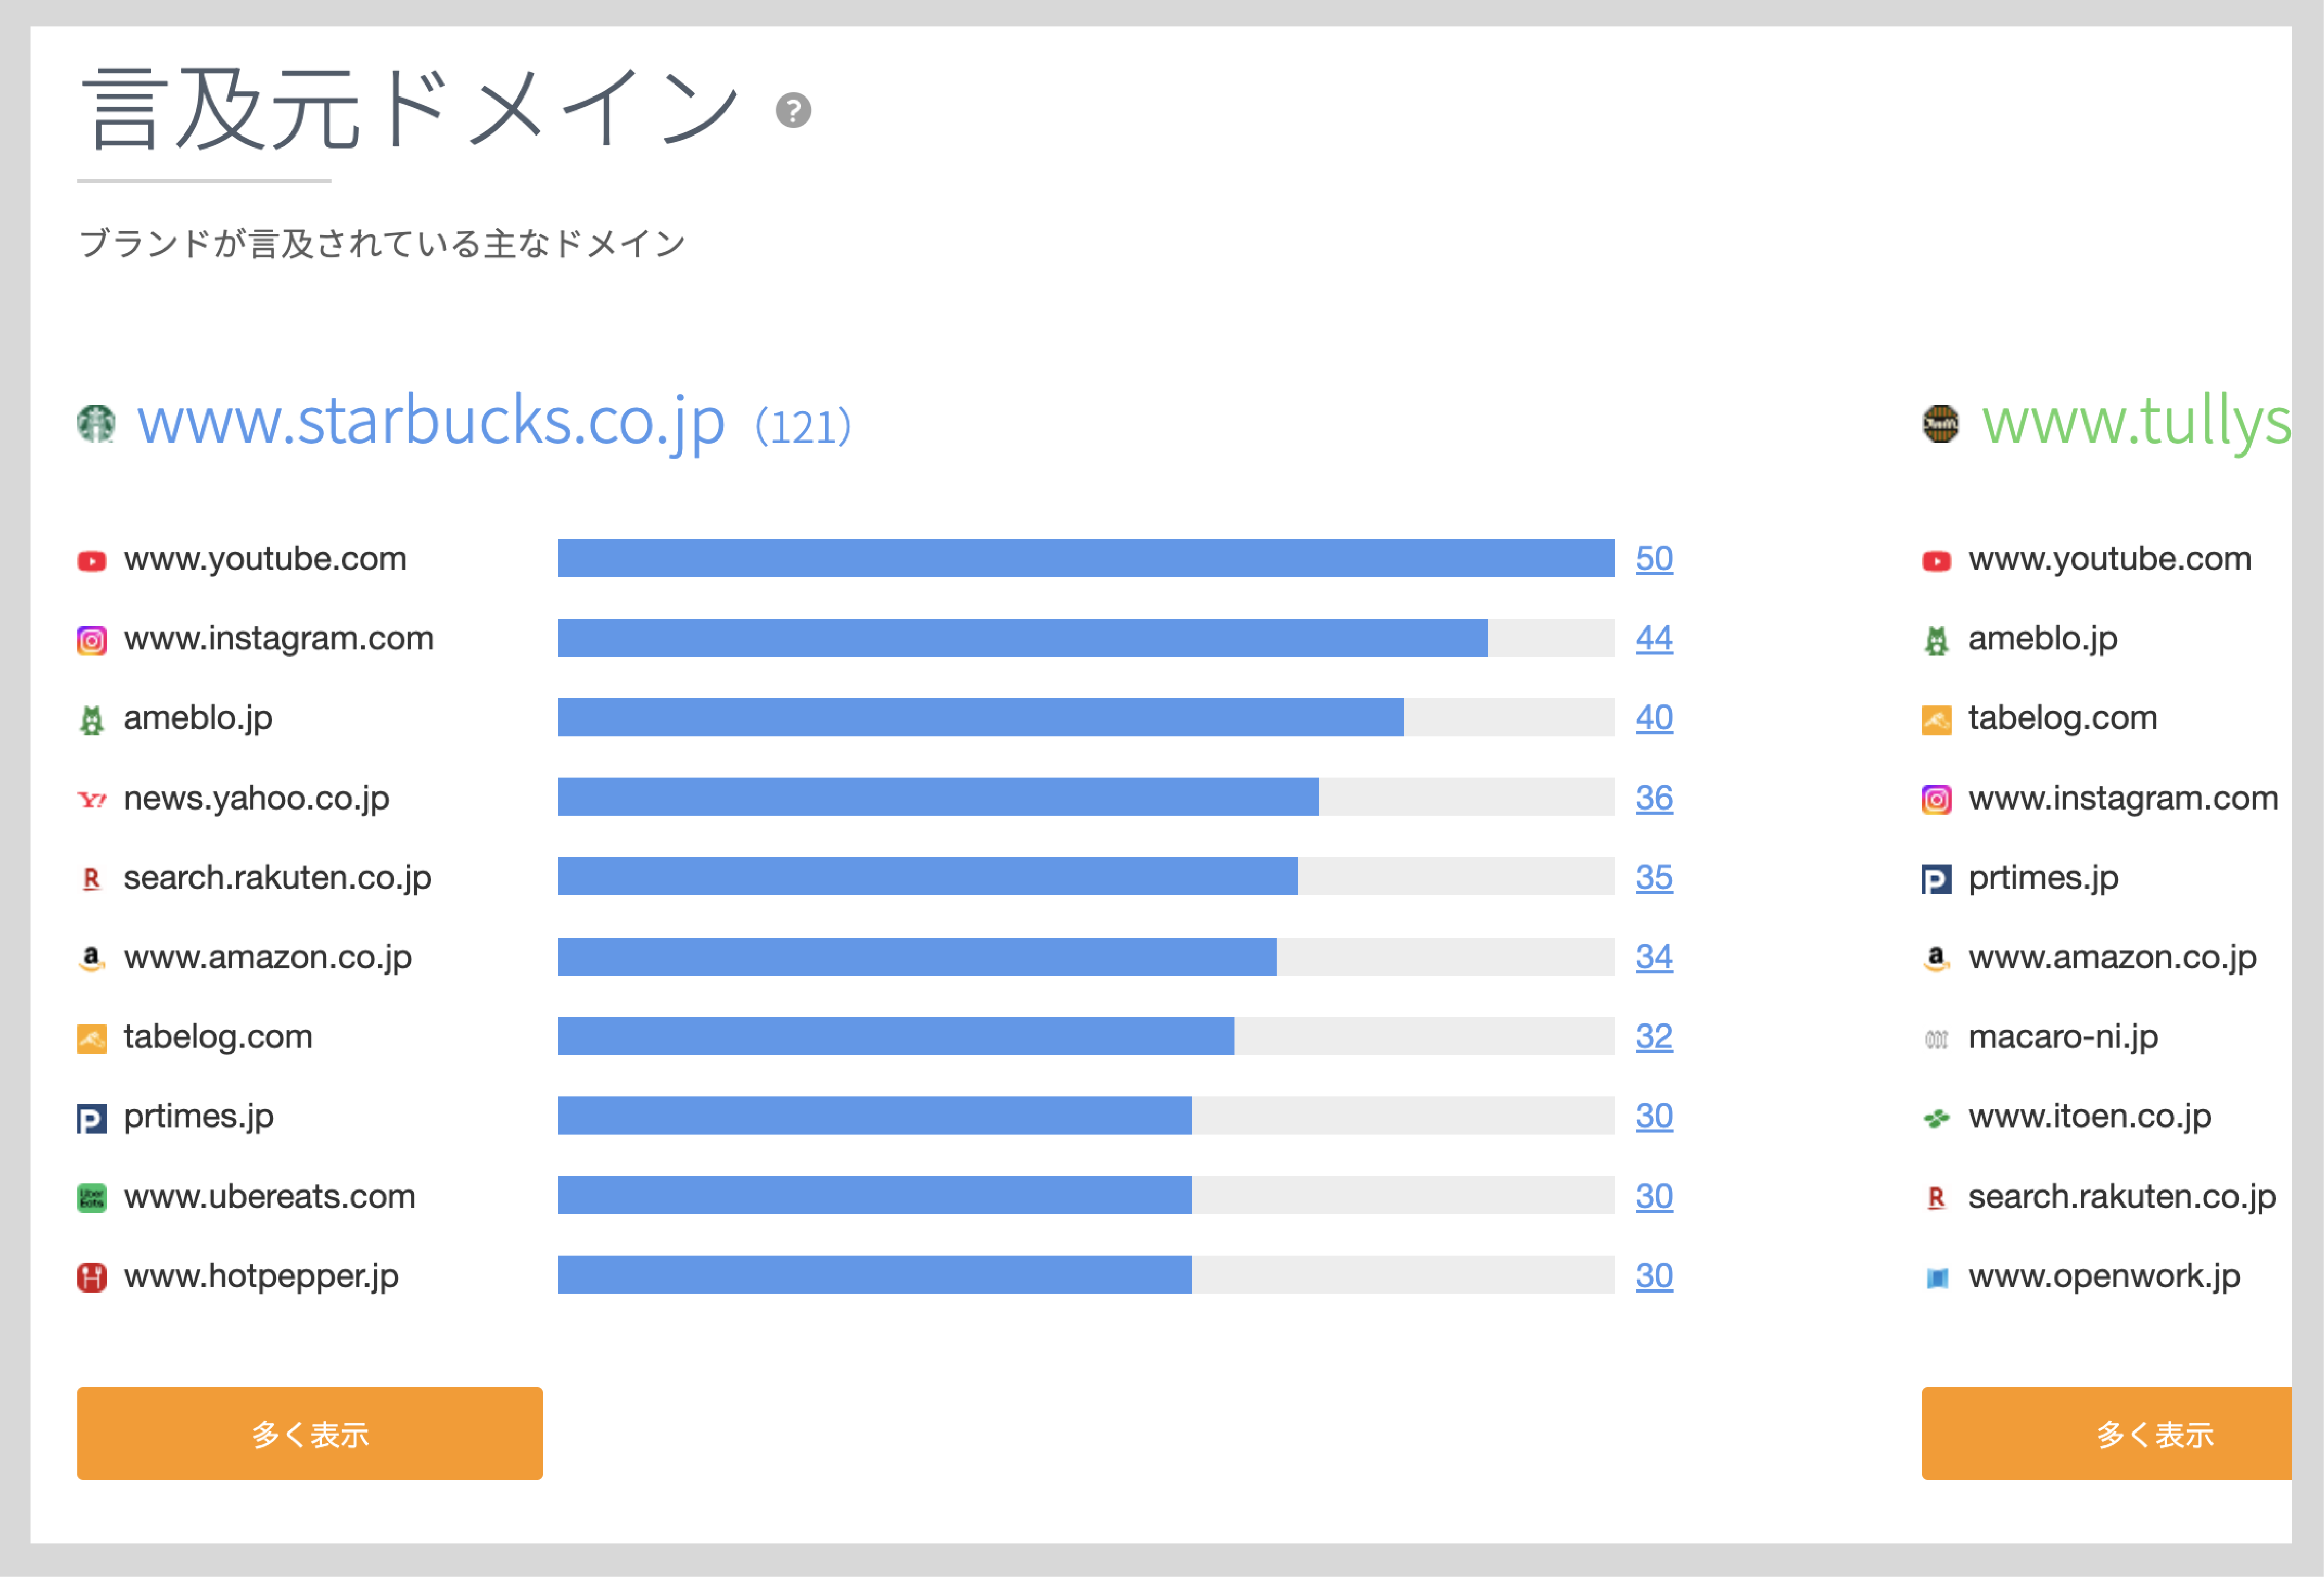2324x1577 pixels.
Task: Click the Tully's logo icon
Action: 1940,423
